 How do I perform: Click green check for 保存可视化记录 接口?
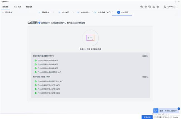click(36, 85)
